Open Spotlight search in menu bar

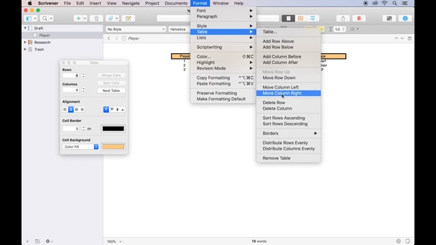[x=394, y=3]
